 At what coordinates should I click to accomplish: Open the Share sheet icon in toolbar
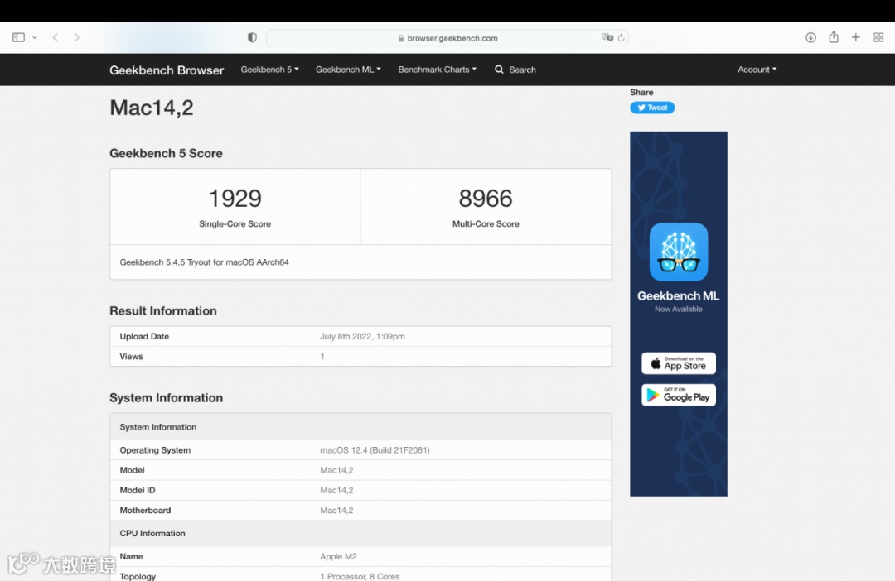pos(834,37)
